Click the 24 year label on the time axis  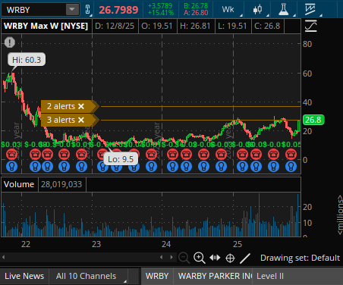point(166,244)
